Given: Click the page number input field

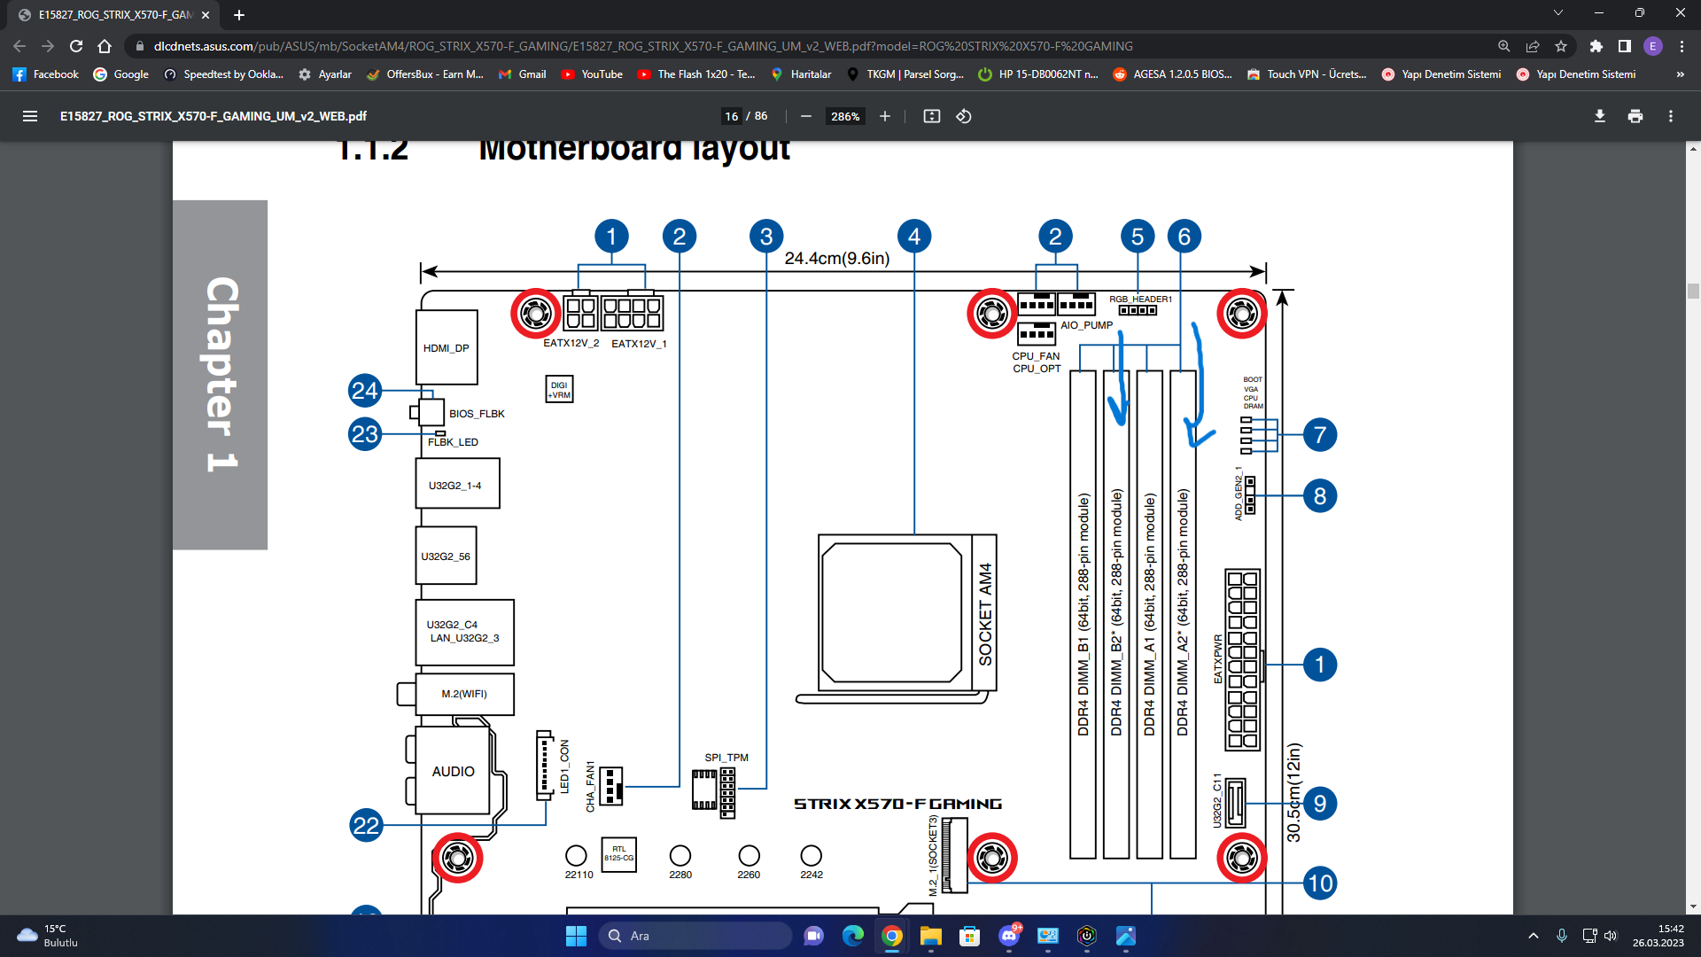Looking at the screenshot, I should click(731, 116).
